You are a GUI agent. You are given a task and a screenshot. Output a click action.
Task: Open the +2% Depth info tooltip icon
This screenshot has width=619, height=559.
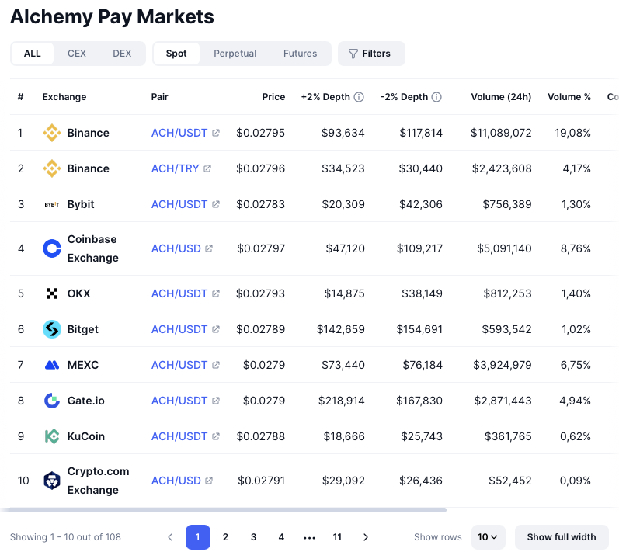tap(359, 97)
